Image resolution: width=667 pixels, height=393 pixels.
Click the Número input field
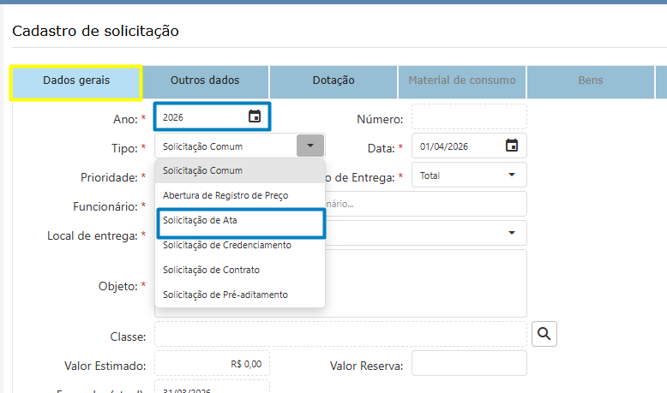click(x=469, y=117)
